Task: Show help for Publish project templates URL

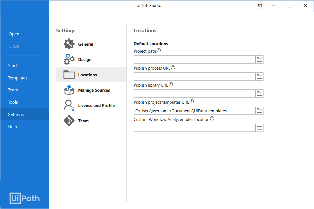Action: pos(192,101)
